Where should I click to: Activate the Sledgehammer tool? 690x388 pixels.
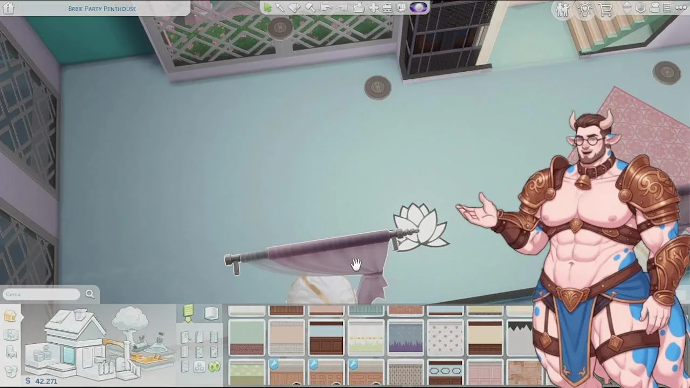click(310, 8)
